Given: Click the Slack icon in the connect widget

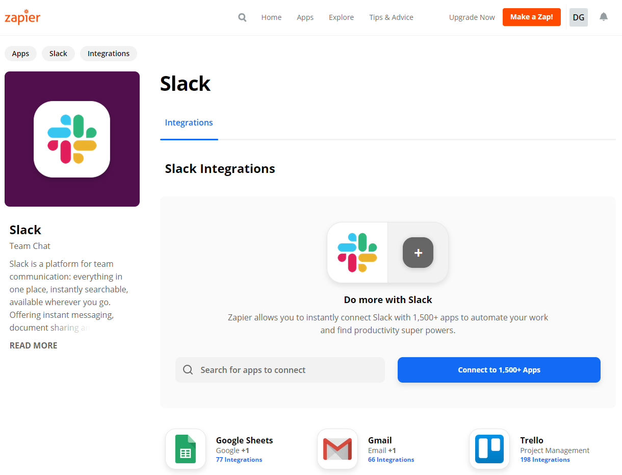Looking at the screenshot, I should click(357, 253).
